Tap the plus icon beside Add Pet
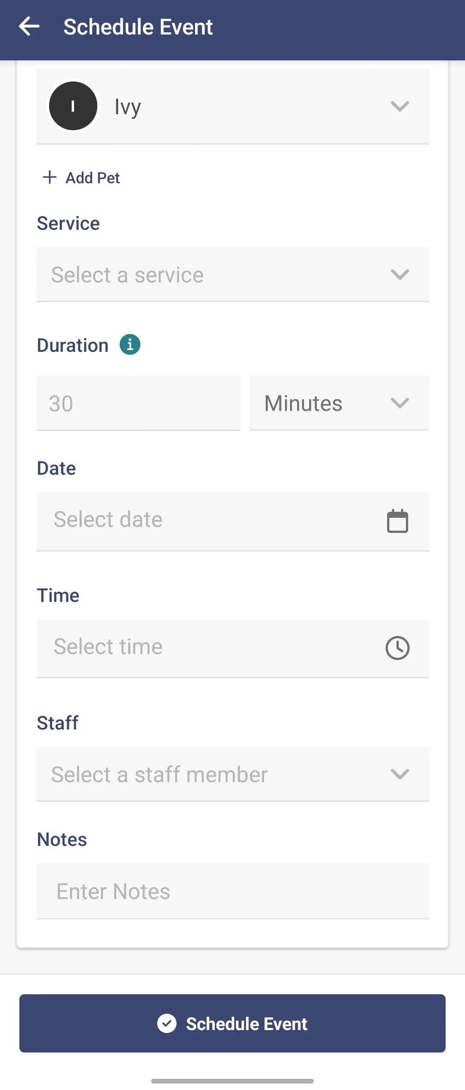Image resolution: width=465 pixels, height=1090 pixels. [50, 177]
